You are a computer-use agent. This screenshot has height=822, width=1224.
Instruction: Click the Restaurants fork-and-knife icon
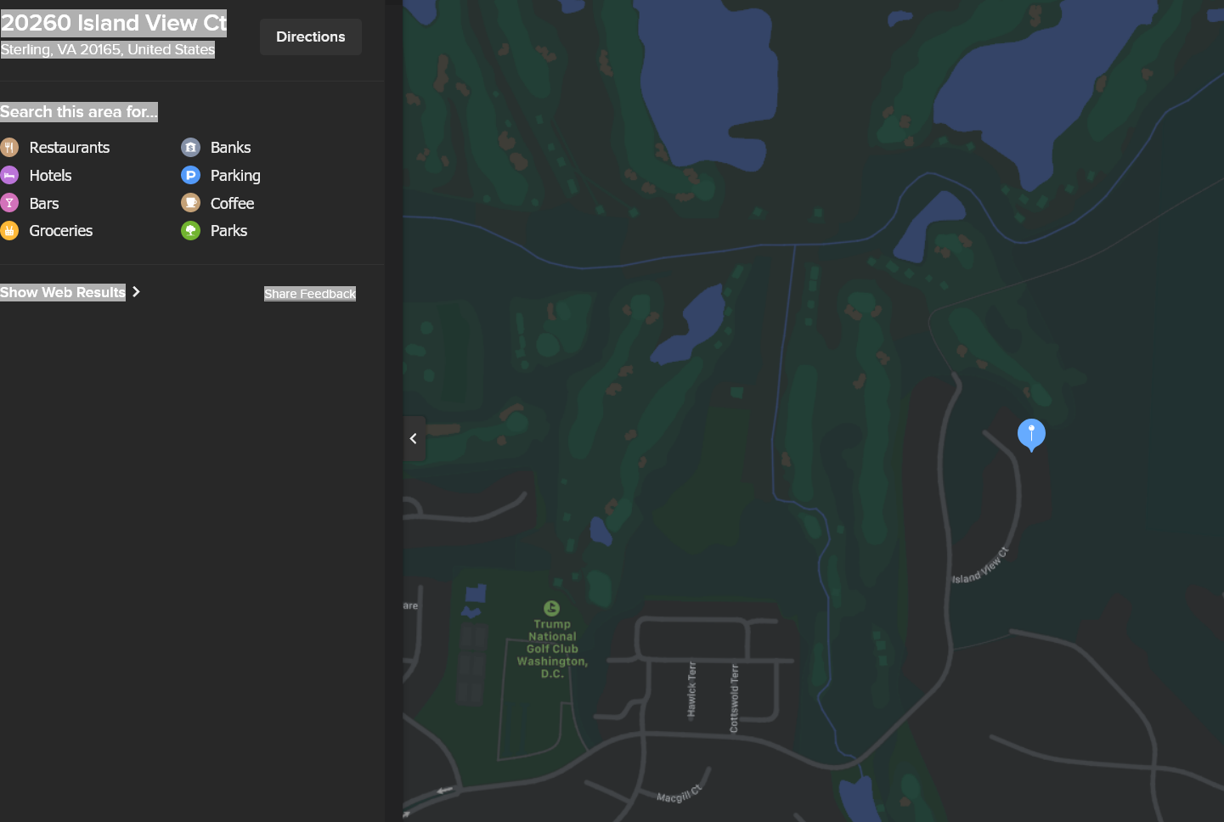coord(9,148)
